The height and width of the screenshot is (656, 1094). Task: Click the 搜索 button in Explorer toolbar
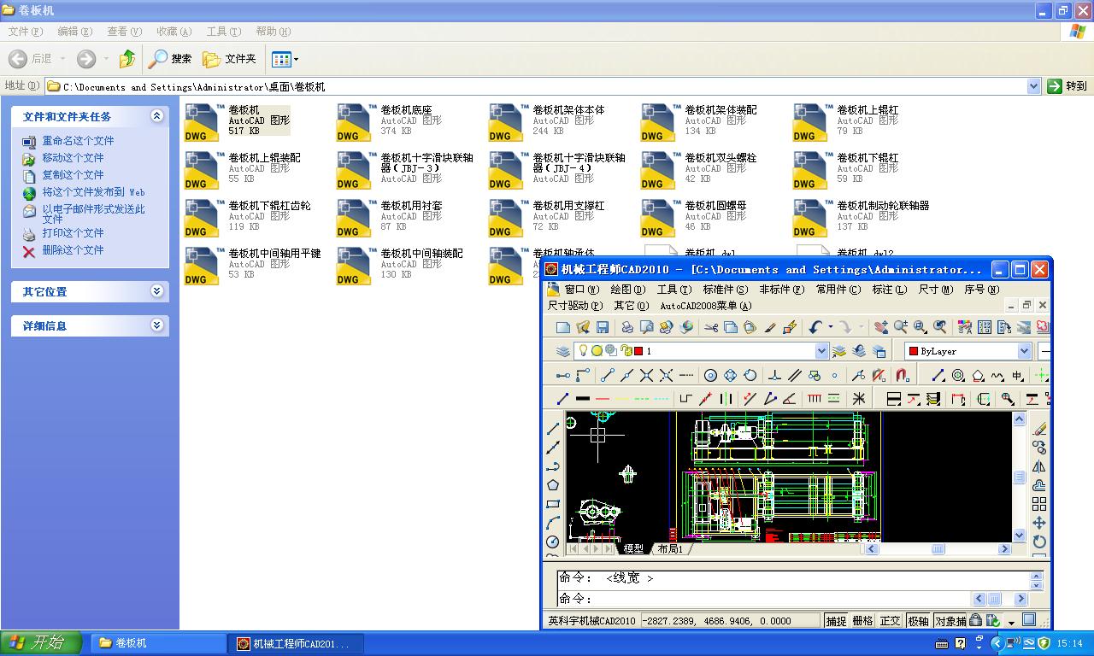pos(170,59)
